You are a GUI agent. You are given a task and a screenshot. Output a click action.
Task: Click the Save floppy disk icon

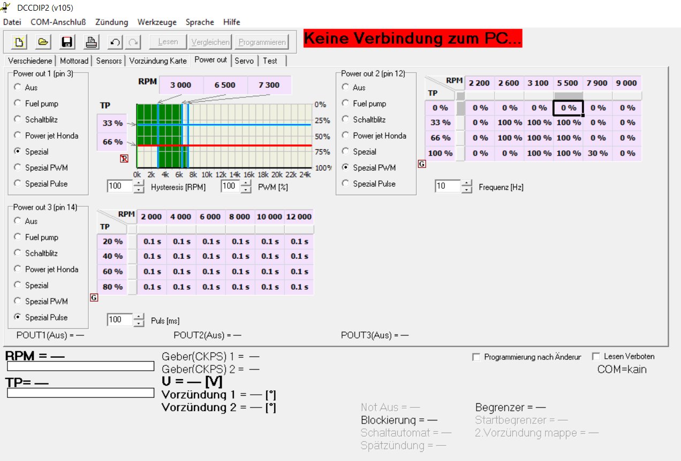coord(67,42)
